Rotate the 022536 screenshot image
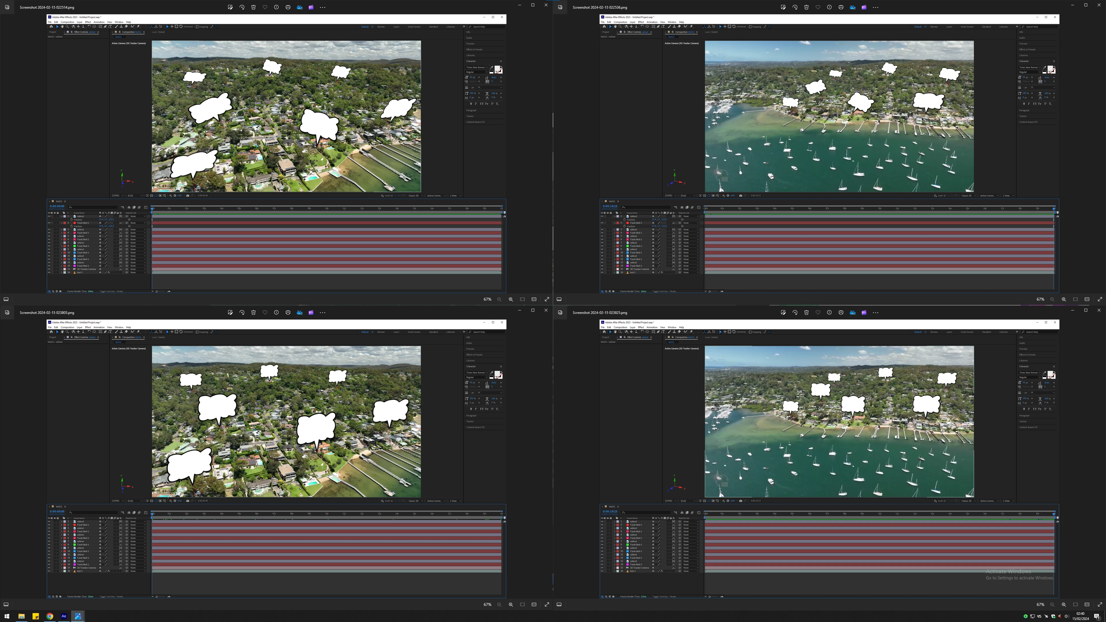This screenshot has width=1106, height=622. (x=795, y=7)
